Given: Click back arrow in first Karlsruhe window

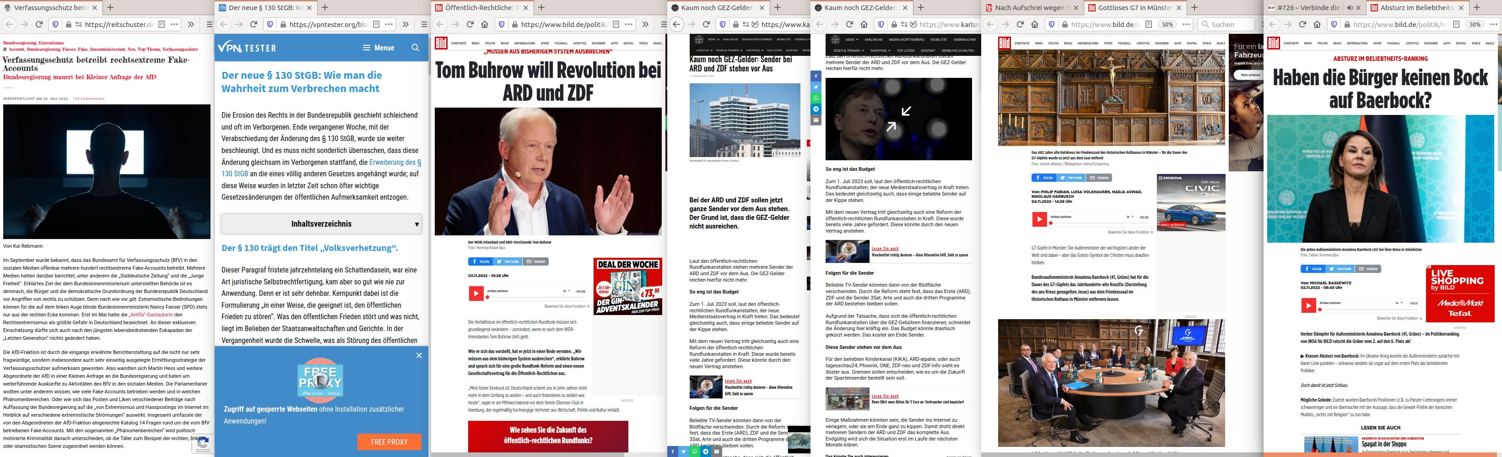Looking at the screenshot, I should [676, 25].
